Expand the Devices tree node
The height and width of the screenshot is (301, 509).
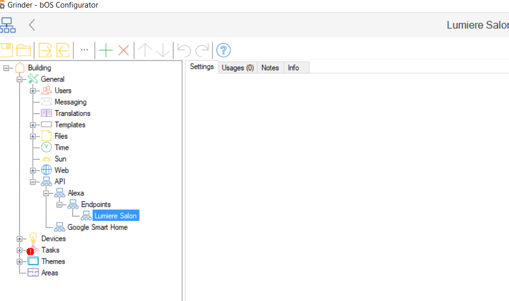click(19, 239)
